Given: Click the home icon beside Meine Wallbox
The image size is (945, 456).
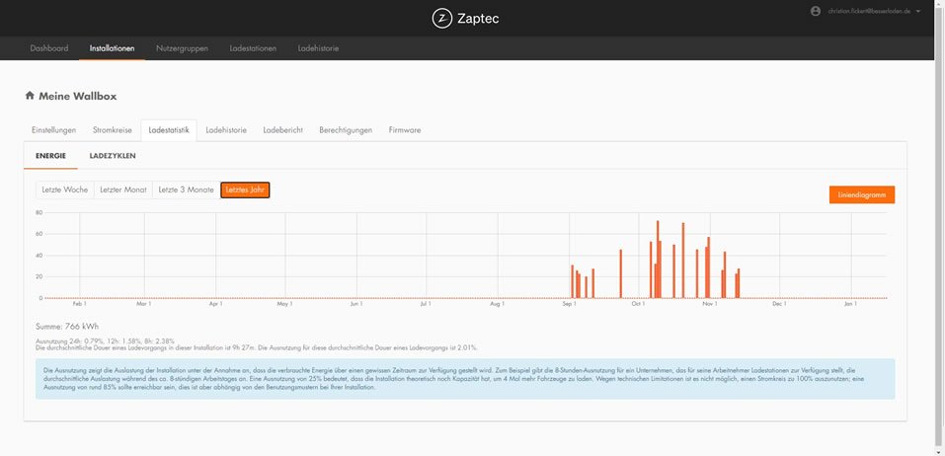Looking at the screenshot, I should point(29,96).
